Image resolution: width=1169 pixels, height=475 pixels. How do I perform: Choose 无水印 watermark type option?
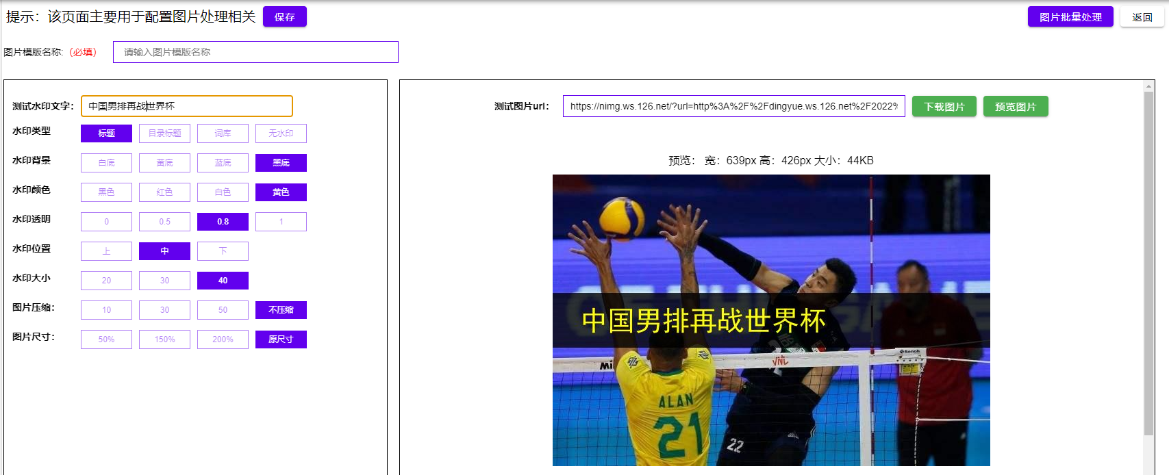281,133
